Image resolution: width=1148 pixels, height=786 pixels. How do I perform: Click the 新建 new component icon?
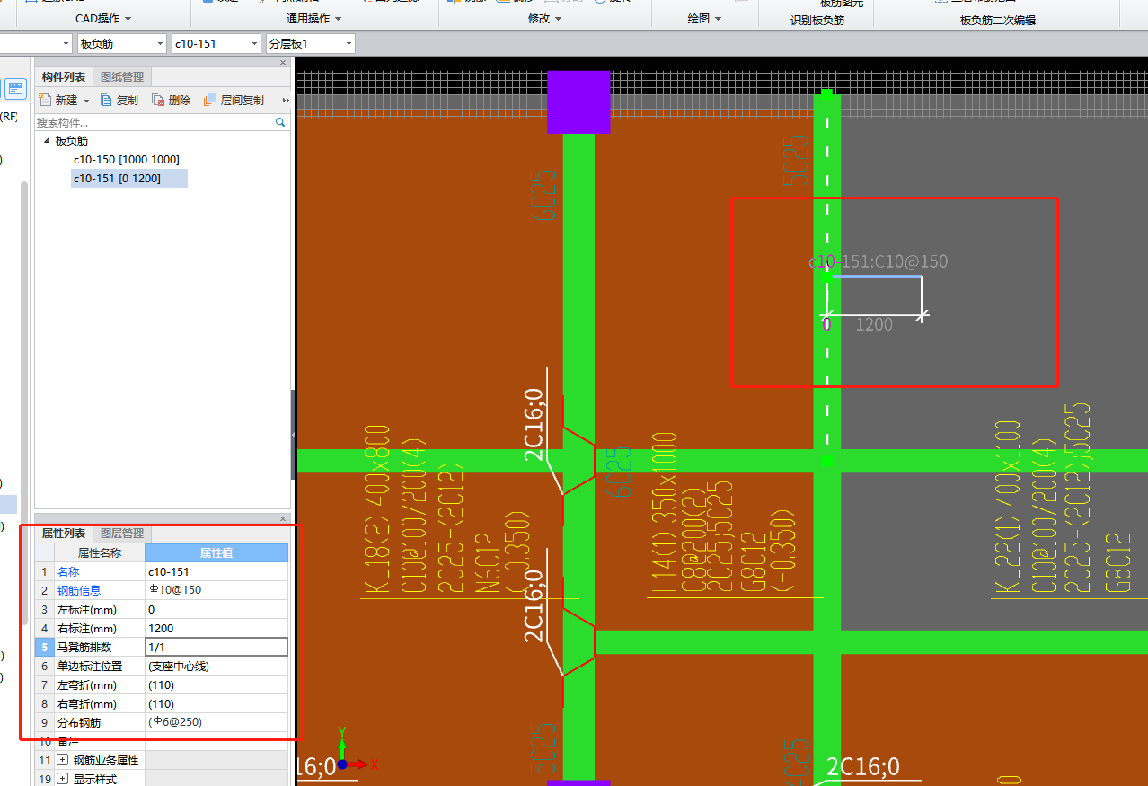pos(45,100)
